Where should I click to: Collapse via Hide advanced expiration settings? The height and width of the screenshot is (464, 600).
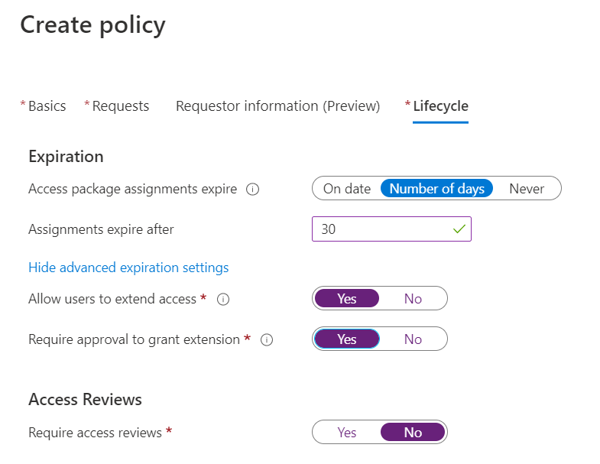(128, 268)
